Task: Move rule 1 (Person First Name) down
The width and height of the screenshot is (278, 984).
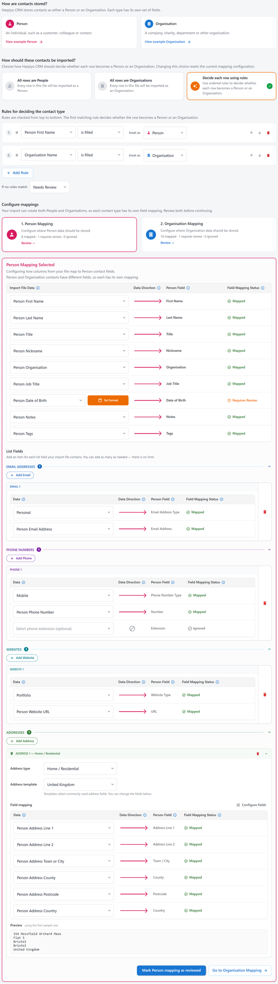Action: (260, 133)
